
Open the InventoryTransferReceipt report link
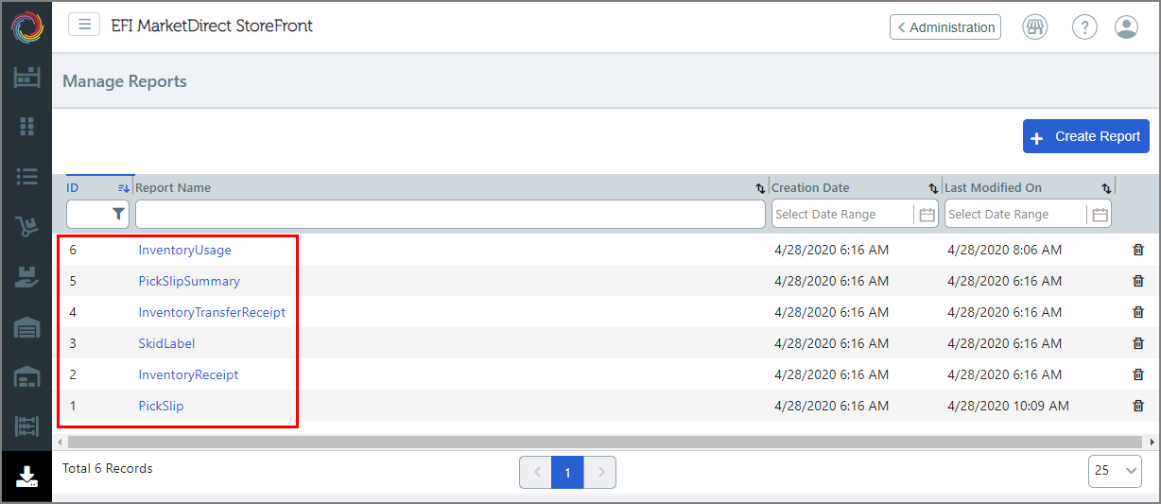point(212,312)
